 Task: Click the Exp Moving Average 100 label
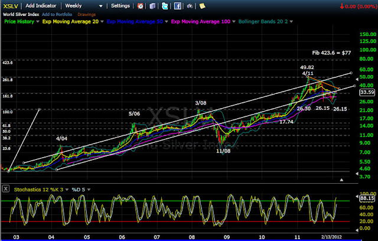pos(201,21)
